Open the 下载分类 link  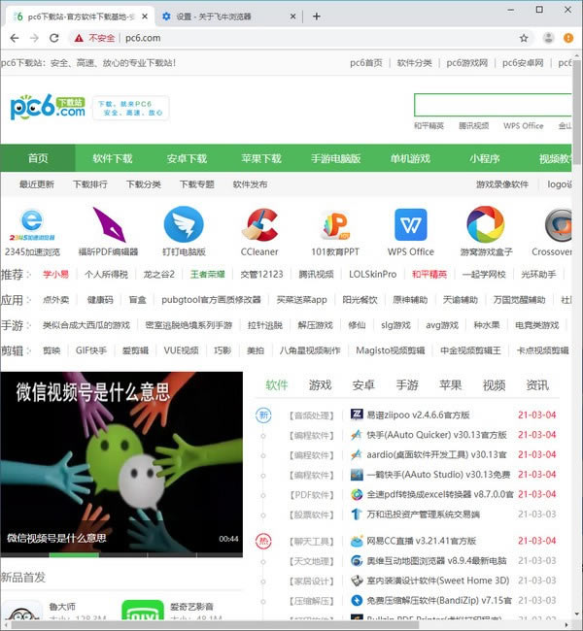[144, 184]
